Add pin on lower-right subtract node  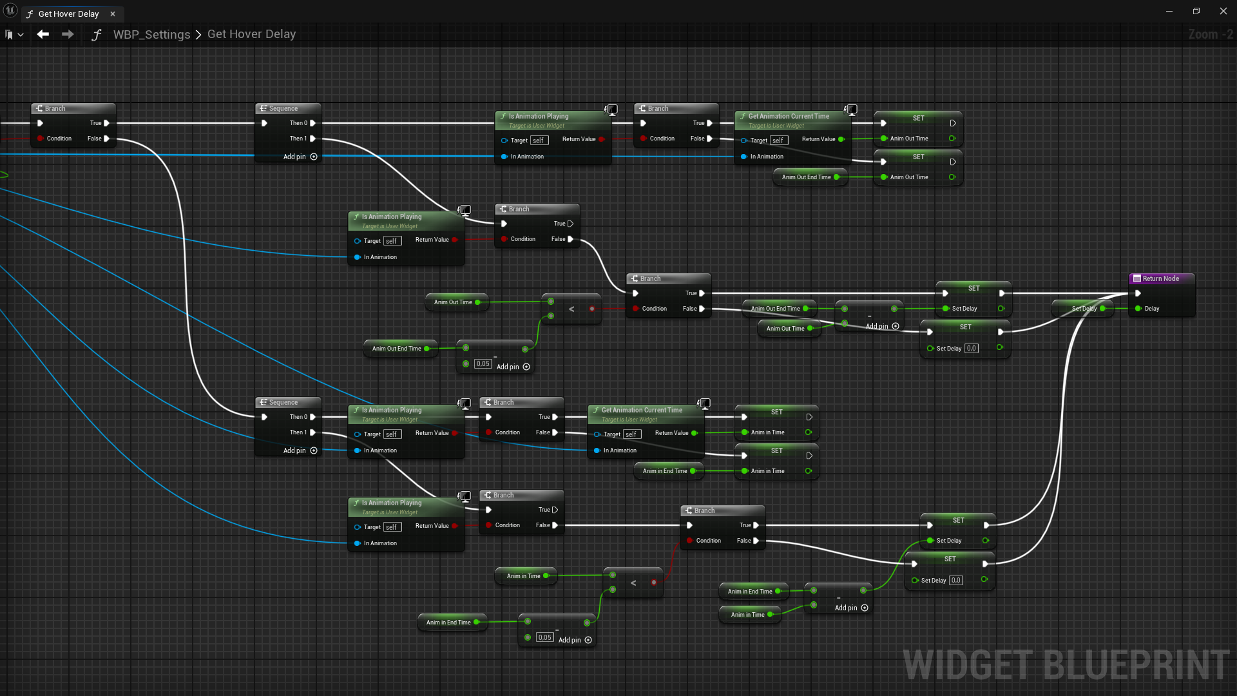pyautogui.click(x=865, y=608)
